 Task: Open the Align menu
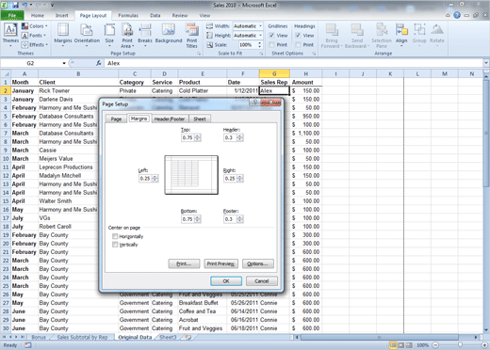click(401, 35)
